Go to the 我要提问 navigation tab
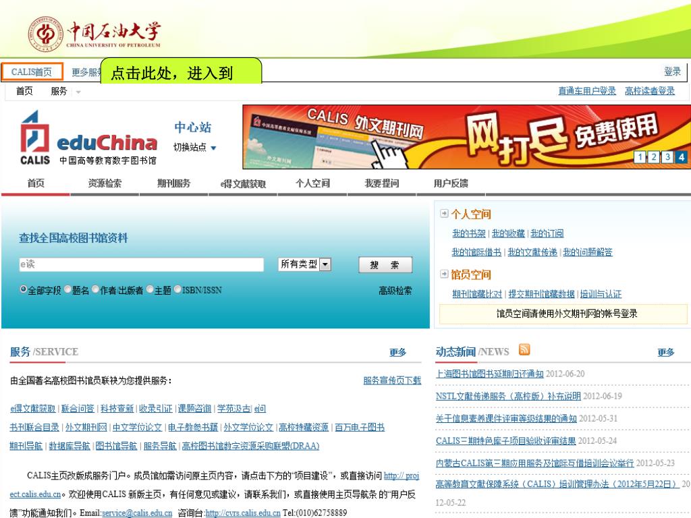 (382, 183)
